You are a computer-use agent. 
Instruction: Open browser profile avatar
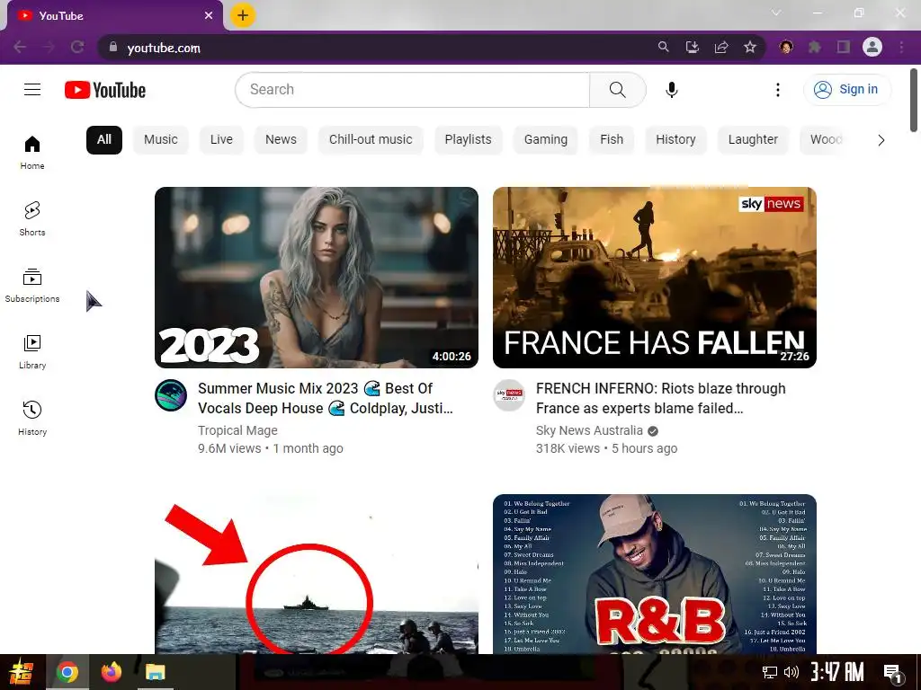(x=872, y=47)
